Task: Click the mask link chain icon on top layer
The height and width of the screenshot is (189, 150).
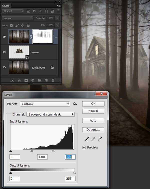Action: [x=31, y=37]
